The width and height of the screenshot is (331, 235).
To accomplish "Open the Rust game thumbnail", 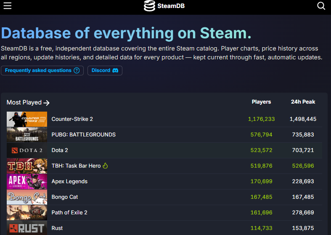I will [x=27, y=228].
